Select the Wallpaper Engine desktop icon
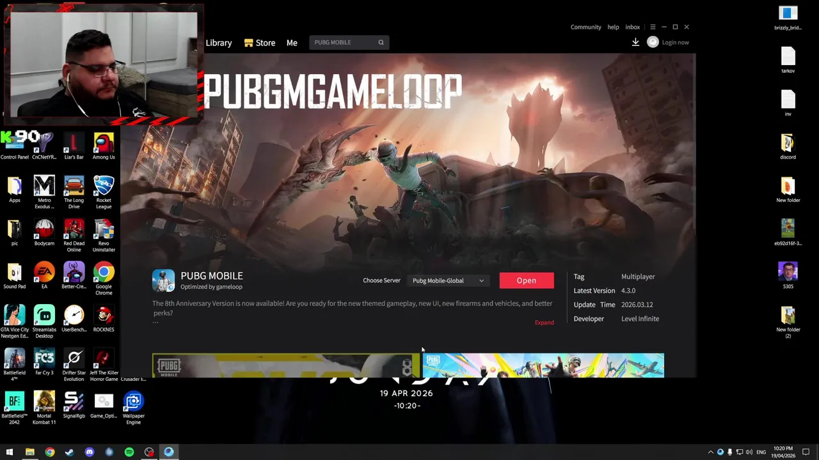The height and width of the screenshot is (460, 819). 134,408
